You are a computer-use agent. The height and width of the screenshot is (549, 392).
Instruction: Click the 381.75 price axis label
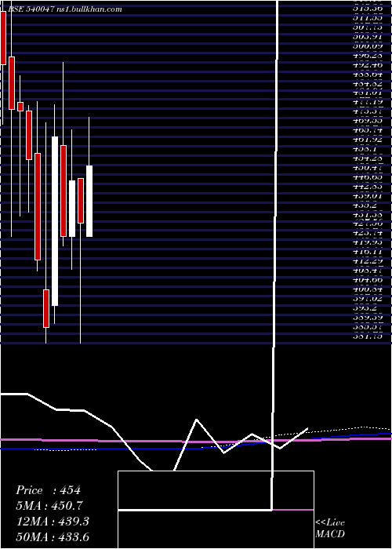click(x=367, y=336)
